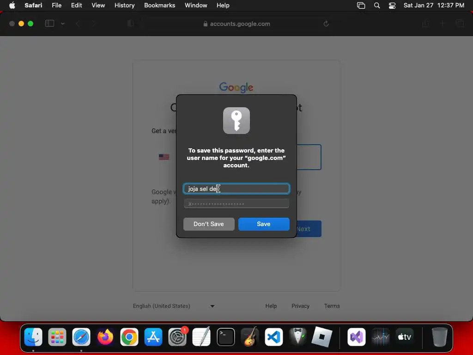The image size is (473, 355).
Task: Open the Edit menu
Action: (76, 6)
